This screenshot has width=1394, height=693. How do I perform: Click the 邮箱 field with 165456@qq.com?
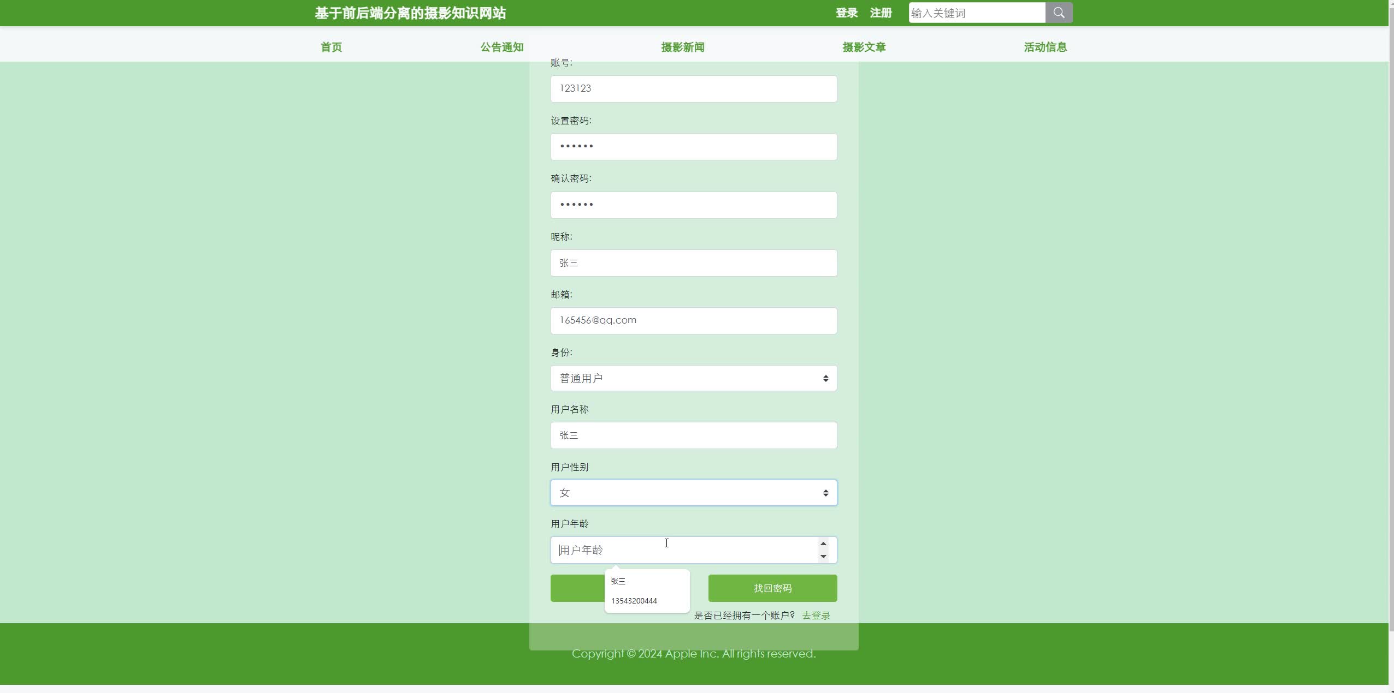pos(693,320)
